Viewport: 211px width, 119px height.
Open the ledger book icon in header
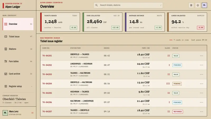(191, 5)
